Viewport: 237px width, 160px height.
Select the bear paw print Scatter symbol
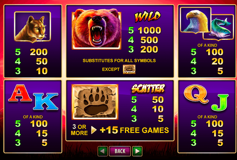95,102
